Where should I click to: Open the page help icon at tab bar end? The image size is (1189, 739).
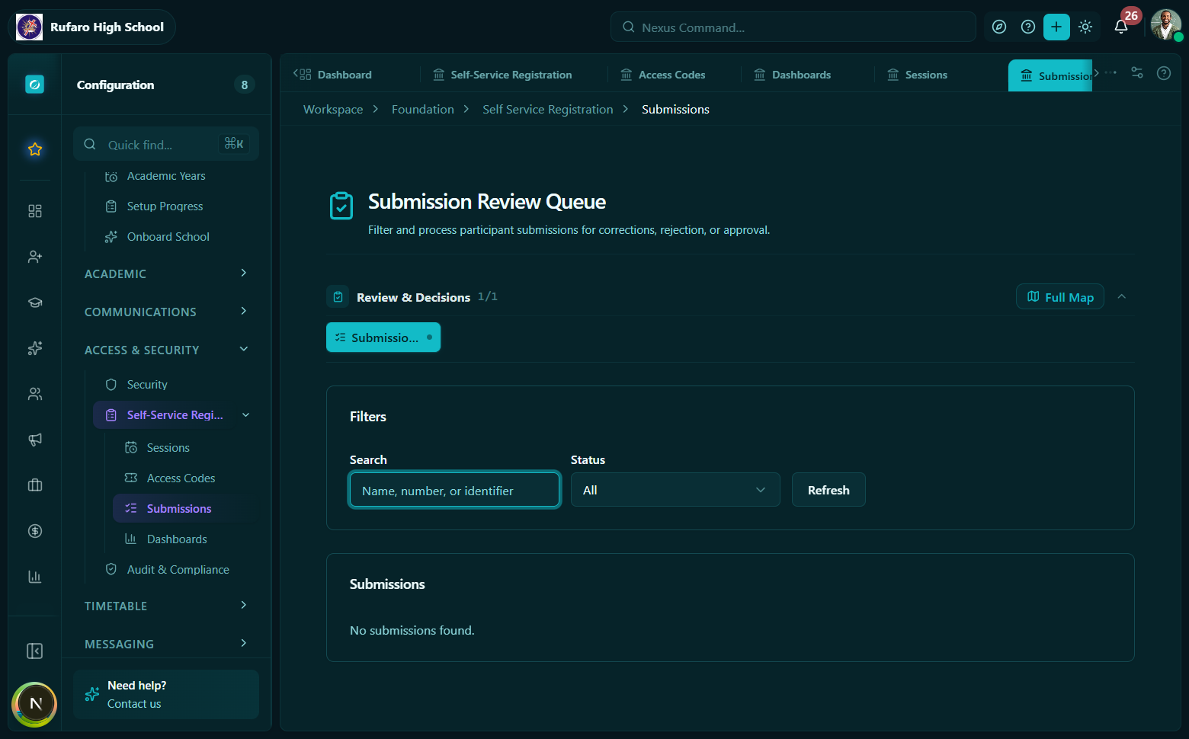tap(1164, 73)
